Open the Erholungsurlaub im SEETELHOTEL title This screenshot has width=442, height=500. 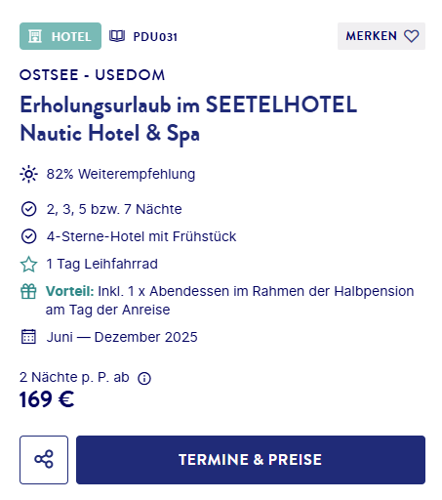188,119
